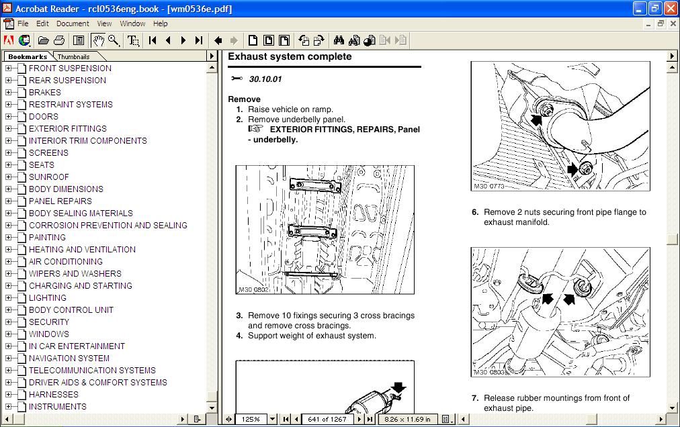The width and height of the screenshot is (680, 427).
Task: Open the Adobe web services globe icon
Action: pos(24,41)
